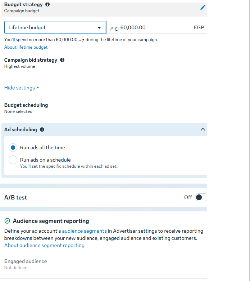Click the Engaged audience Not defined entry

(x=26, y=264)
